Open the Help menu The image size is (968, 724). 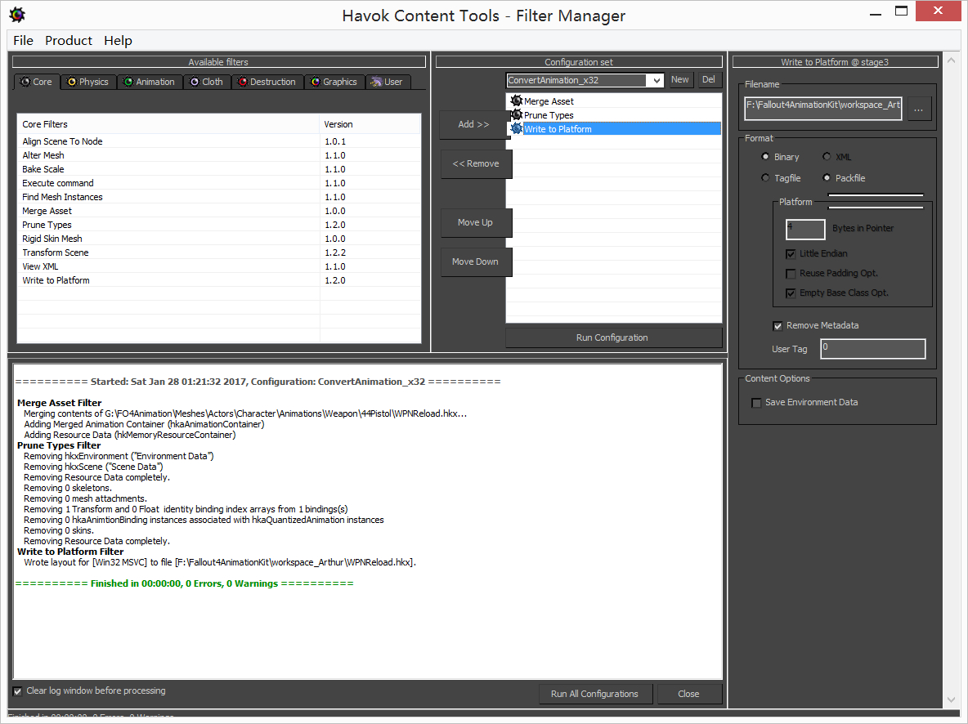point(118,40)
